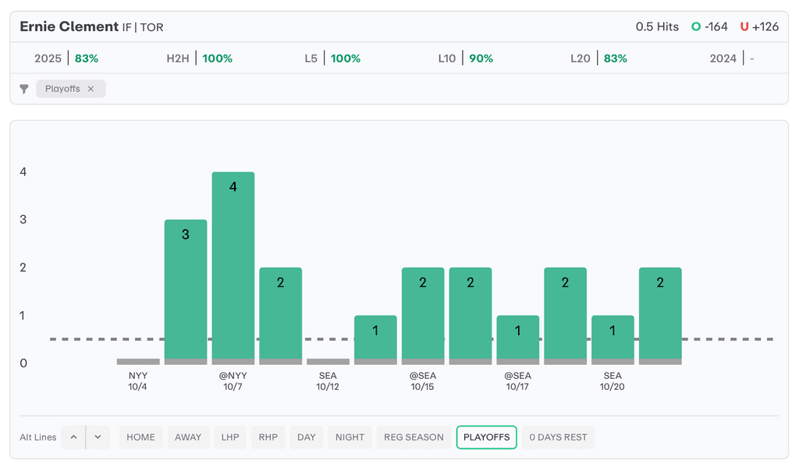The height and width of the screenshot is (467, 799).
Task: Click the filter funnel icon
Action: point(24,89)
